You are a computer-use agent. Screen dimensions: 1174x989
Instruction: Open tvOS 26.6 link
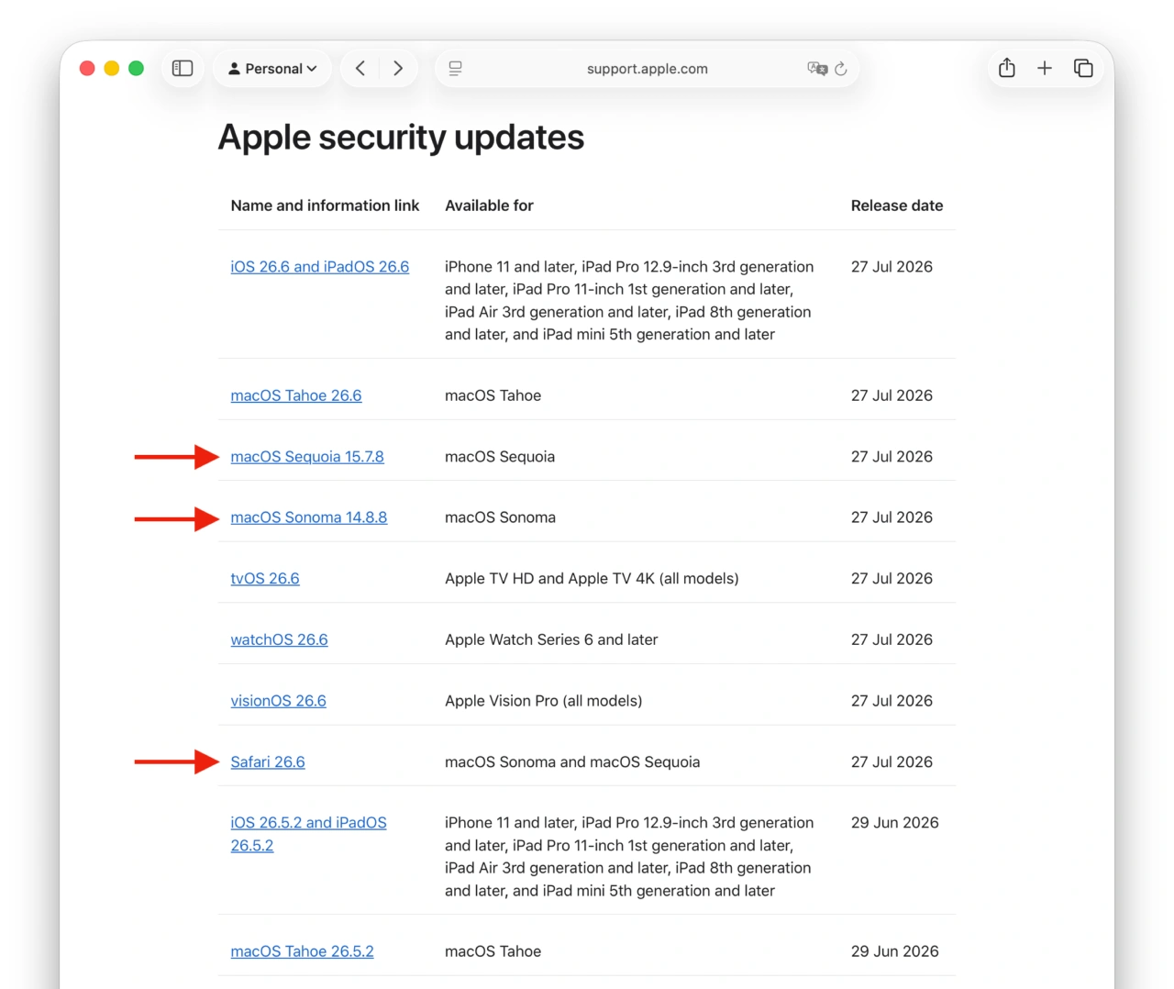pos(265,579)
